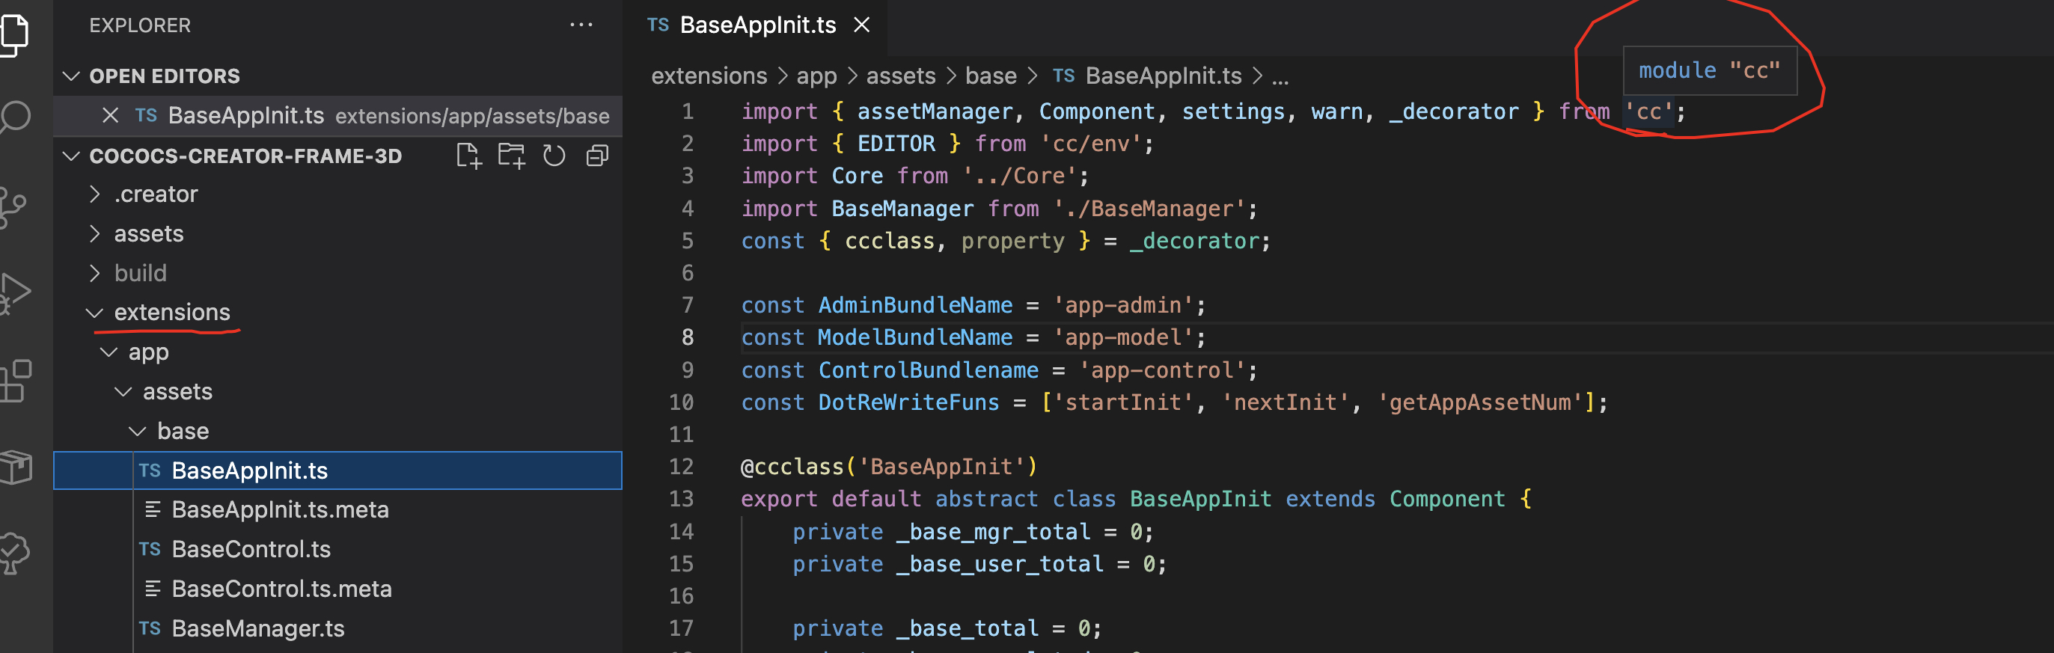This screenshot has width=2054, height=653.
Task: Click the assets breadcrumb segment
Action: pyautogui.click(x=900, y=76)
